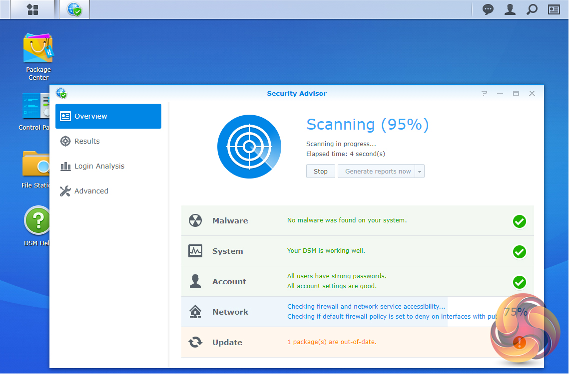Click the Security Advisor taskbar icon
The height and width of the screenshot is (374, 569).
click(74, 9)
